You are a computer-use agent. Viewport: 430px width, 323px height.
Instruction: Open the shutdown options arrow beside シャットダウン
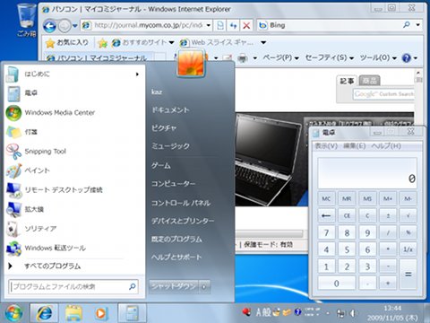tap(204, 287)
